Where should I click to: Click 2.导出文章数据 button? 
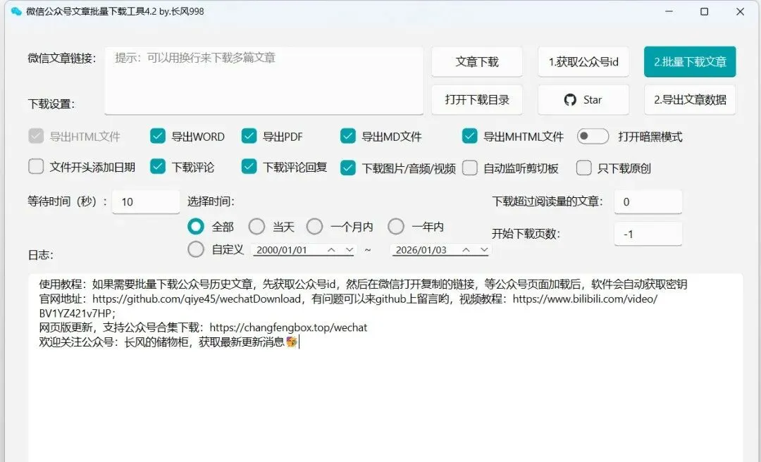point(690,100)
